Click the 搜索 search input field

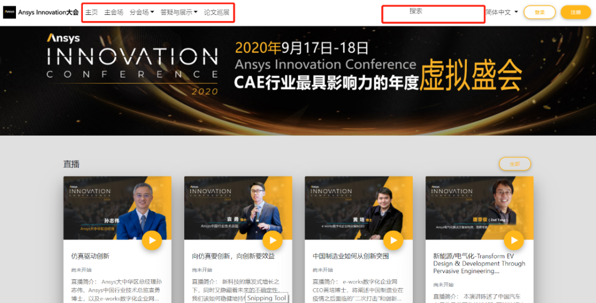tap(433, 14)
